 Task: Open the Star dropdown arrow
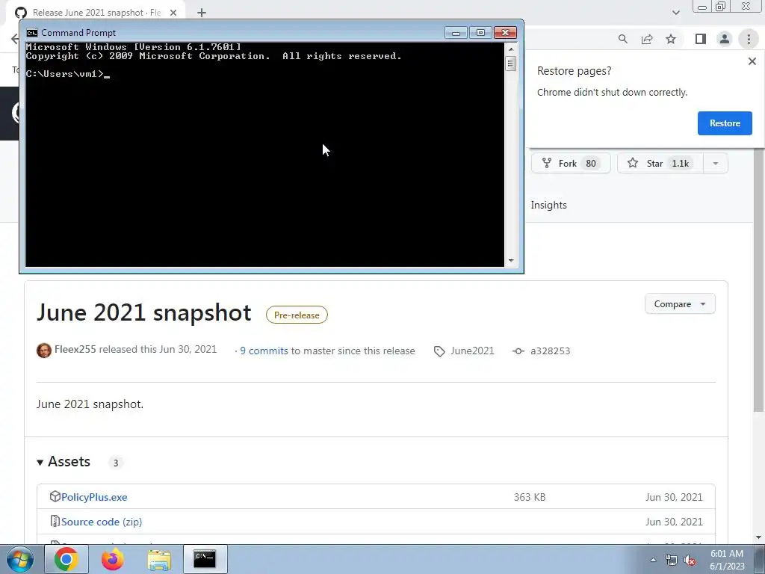click(x=715, y=164)
